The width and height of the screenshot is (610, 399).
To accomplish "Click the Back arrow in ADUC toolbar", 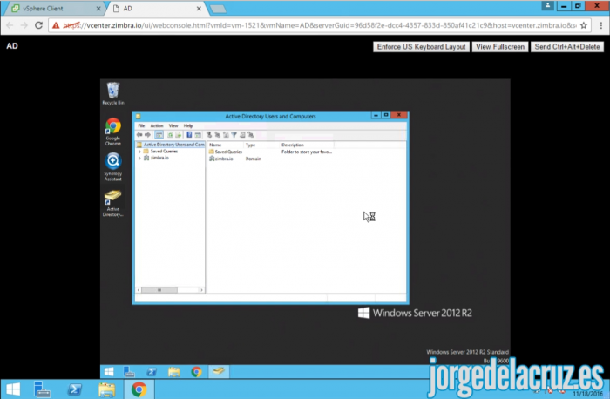I will coord(139,135).
